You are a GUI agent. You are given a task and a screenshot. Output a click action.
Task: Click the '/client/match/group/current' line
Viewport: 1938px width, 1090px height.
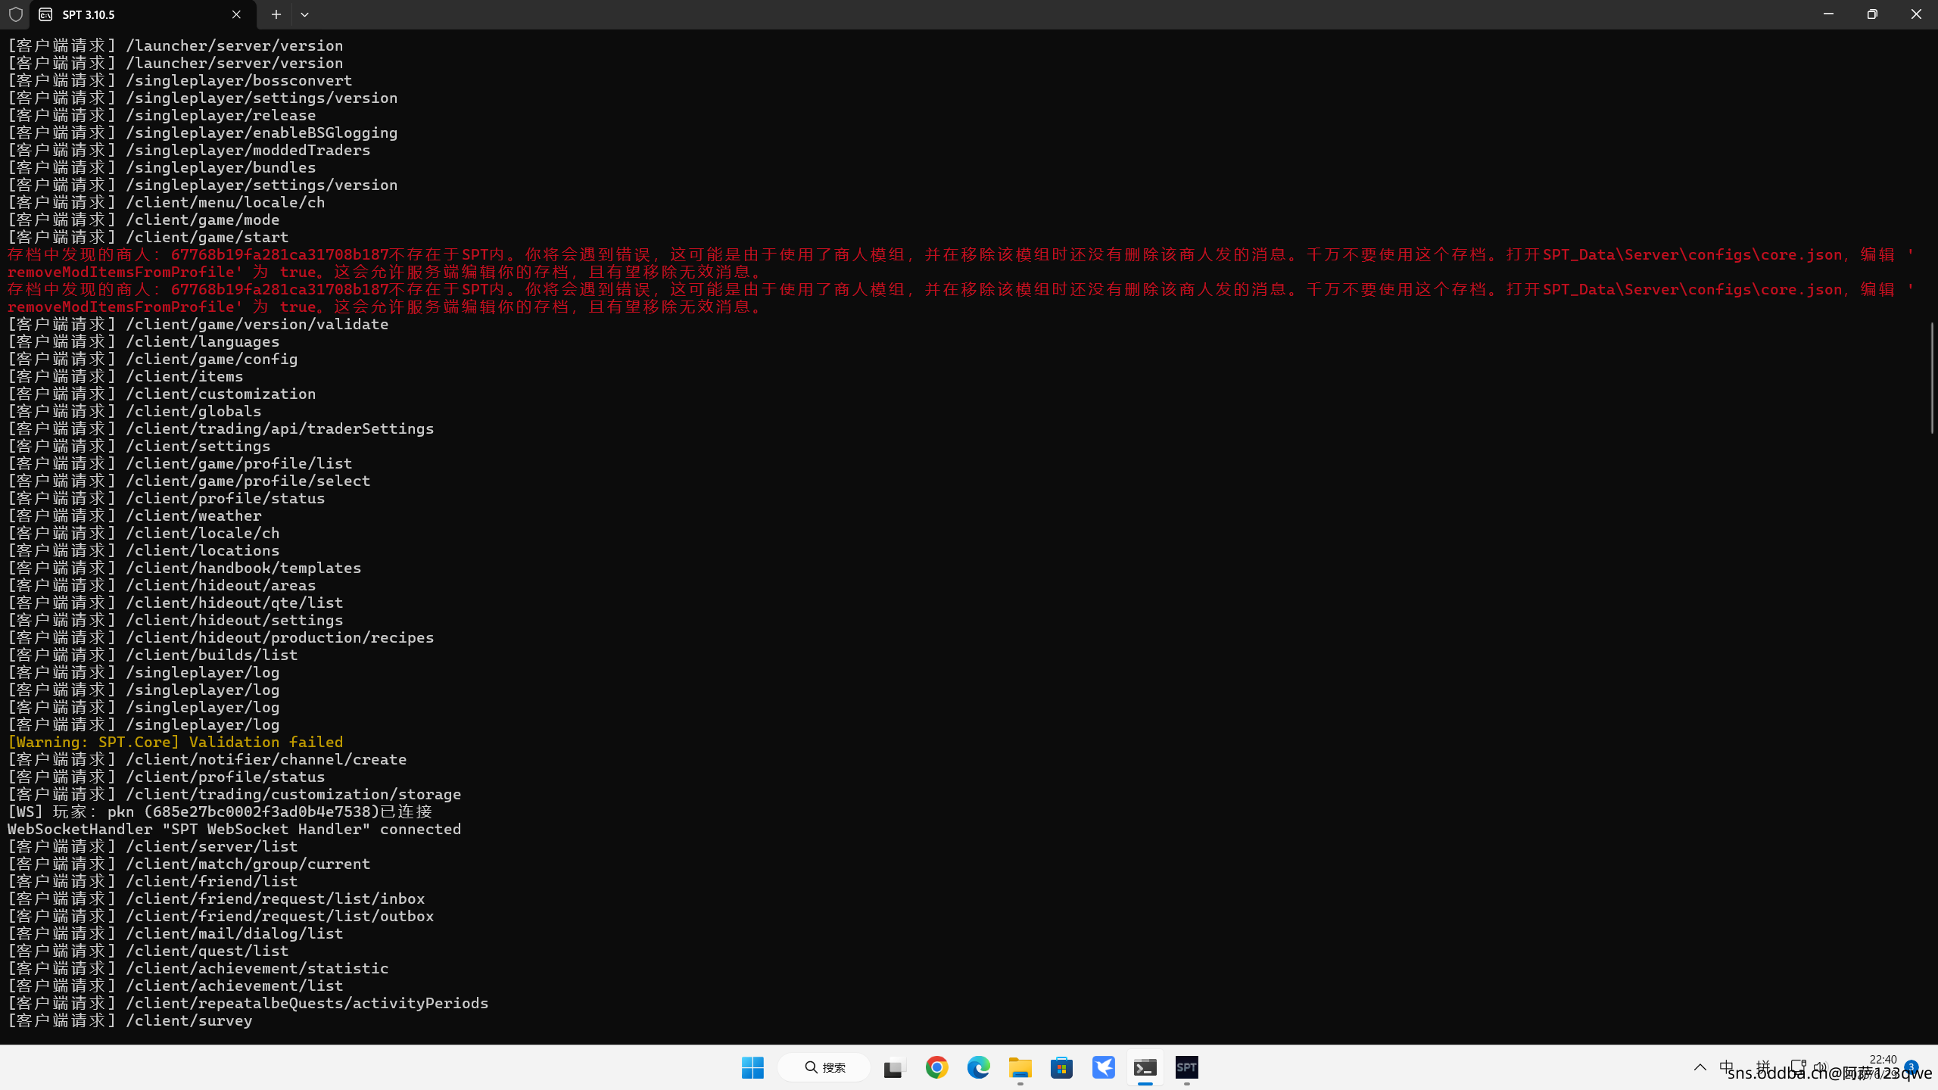[189, 864]
